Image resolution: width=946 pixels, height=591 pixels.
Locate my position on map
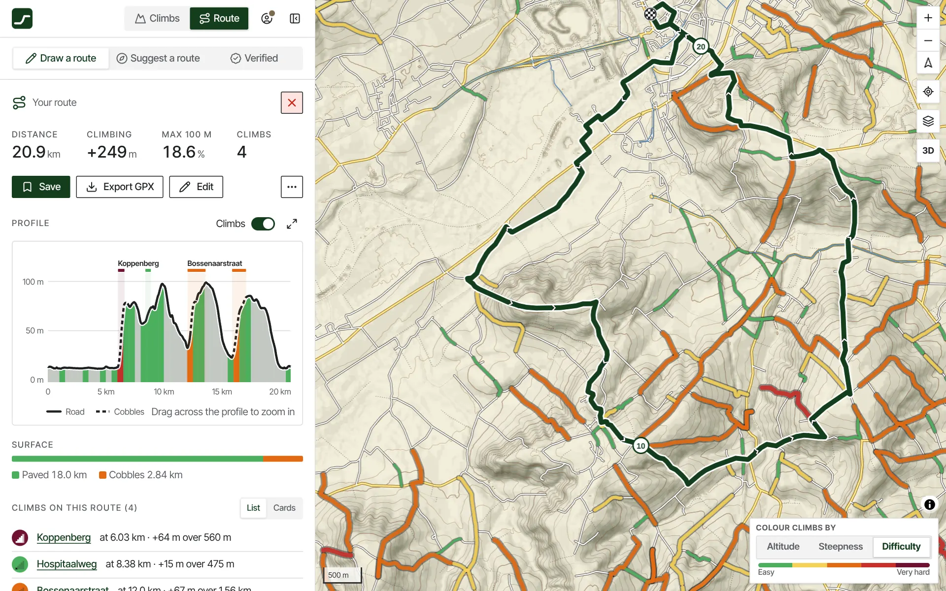tap(928, 92)
